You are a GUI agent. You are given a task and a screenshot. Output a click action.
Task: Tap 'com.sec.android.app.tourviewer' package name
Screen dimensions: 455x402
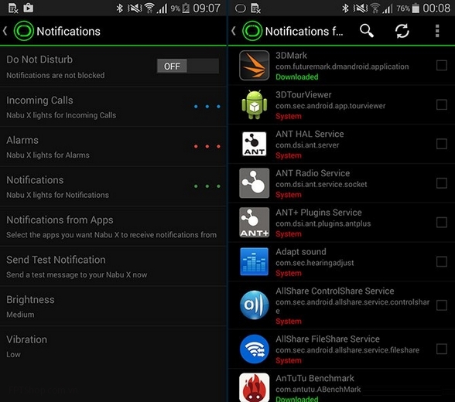pyautogui.click(x=330, y=106)
